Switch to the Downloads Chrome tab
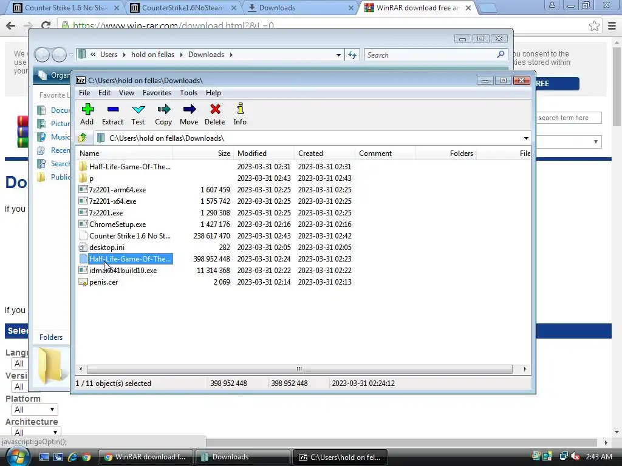The height and width of the screenshot is (466, 622). [300, 8]
